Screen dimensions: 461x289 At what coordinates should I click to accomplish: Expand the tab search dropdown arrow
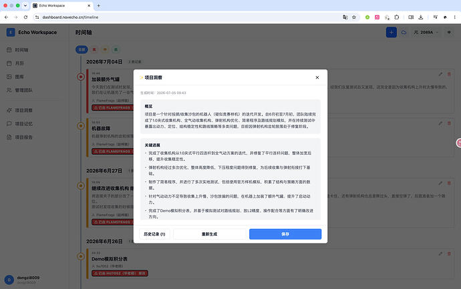pyautogui.click(x=25, y=5)
